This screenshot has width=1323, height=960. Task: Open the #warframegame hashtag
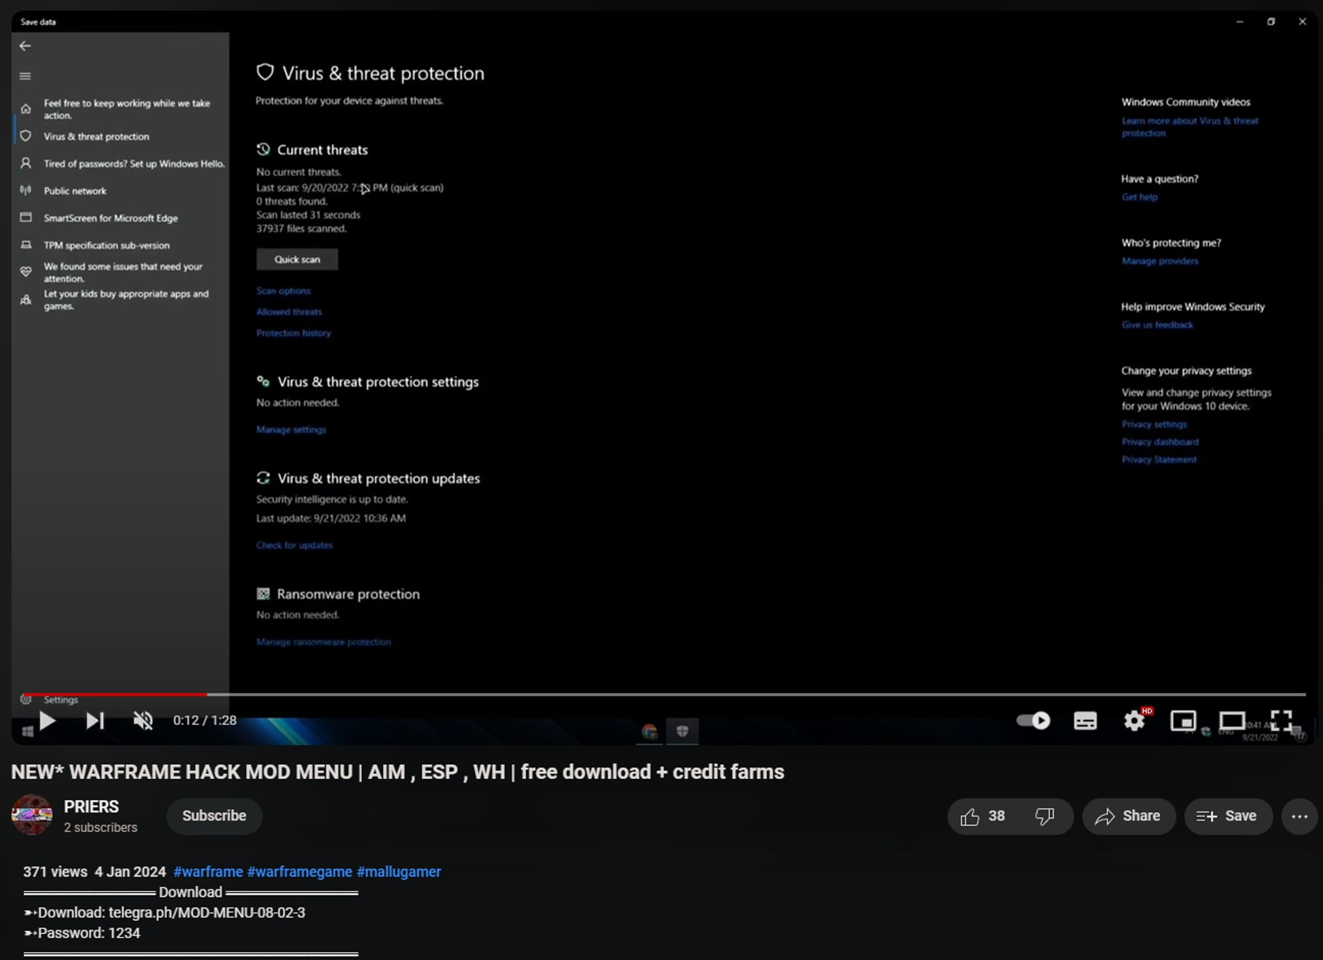[300, 872]
